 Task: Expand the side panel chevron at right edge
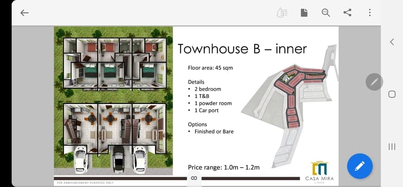point(392,42)
